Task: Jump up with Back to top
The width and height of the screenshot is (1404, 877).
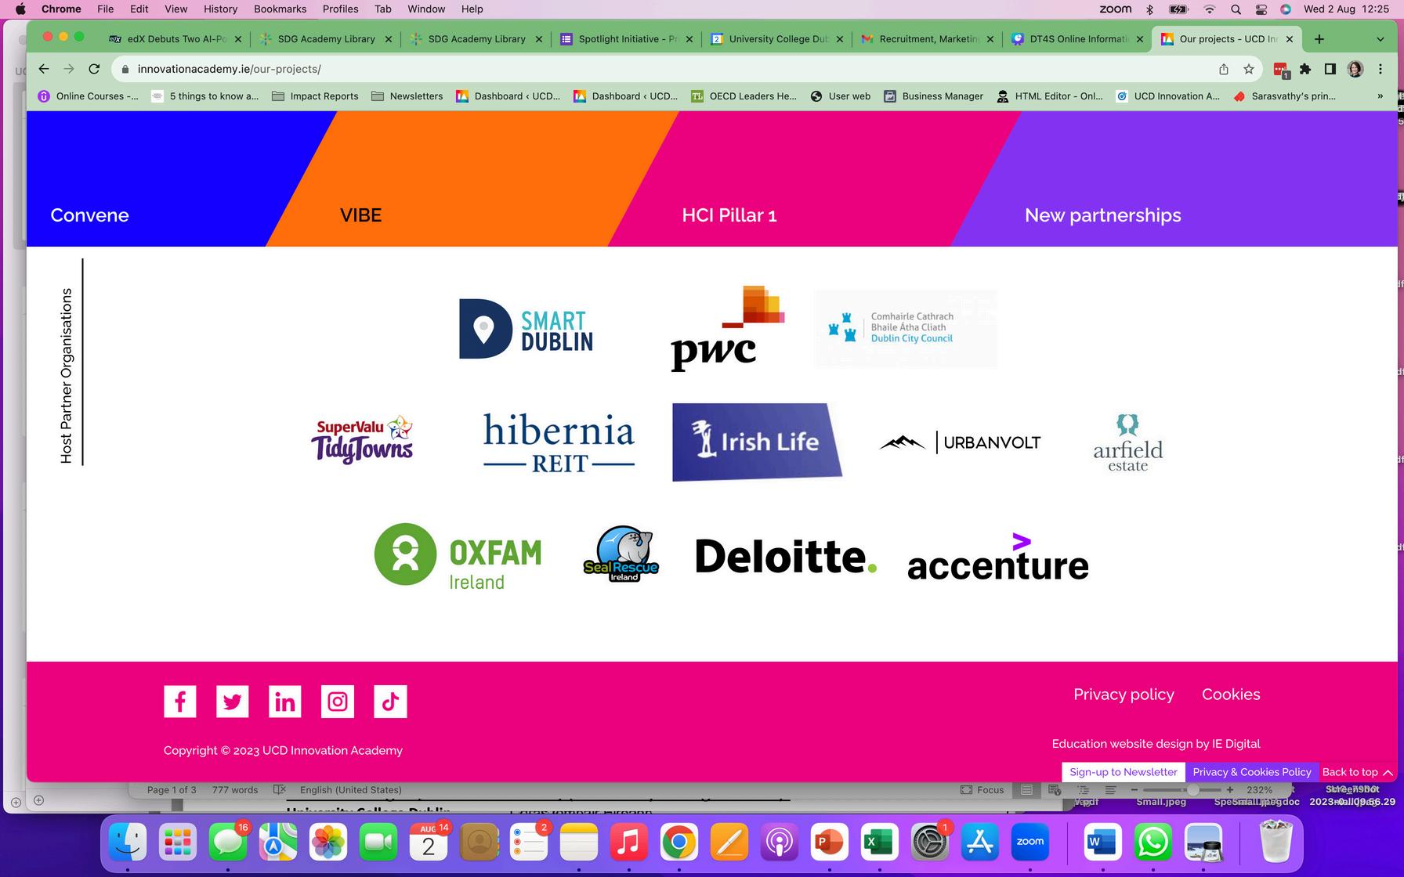Action: (1358, 772)
